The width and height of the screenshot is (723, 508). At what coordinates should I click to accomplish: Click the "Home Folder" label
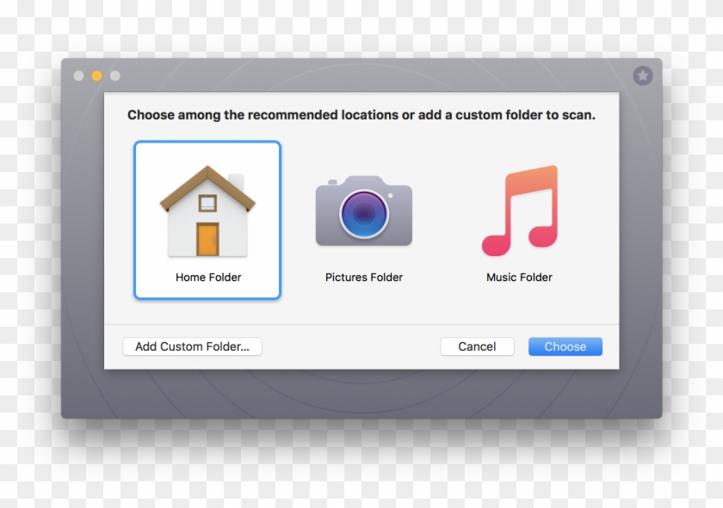pos(208,278)
